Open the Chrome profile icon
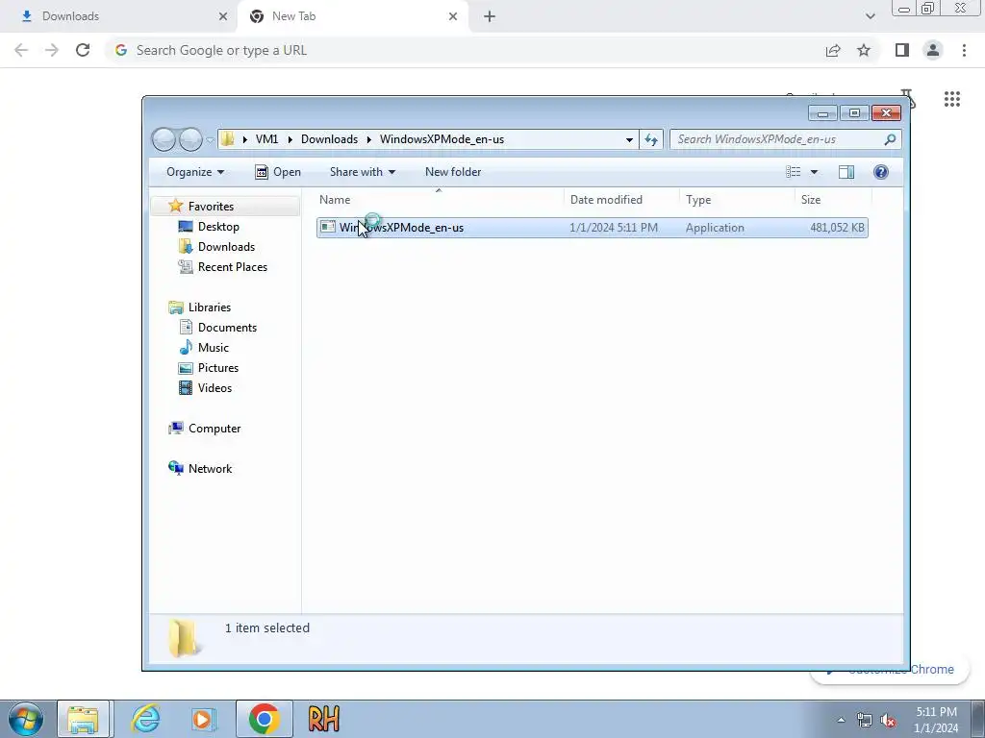This screenshot has height=738, width=985. tap(933, 50)
